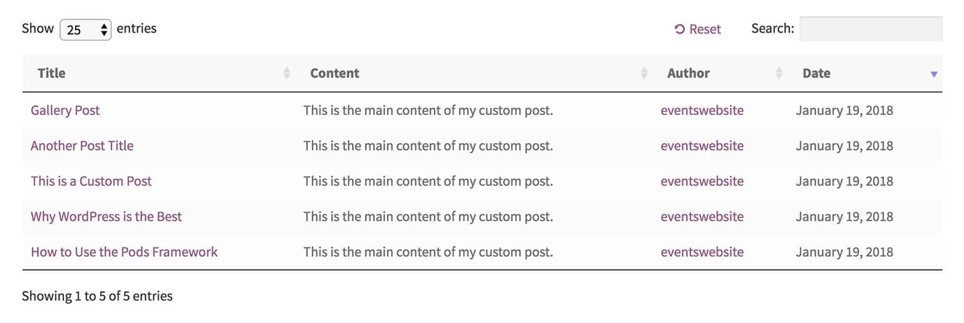The width and height of the screenshot is (964, 323).
Task: Sort by Title using its sort arrows
Action: [x=287, y=73]
